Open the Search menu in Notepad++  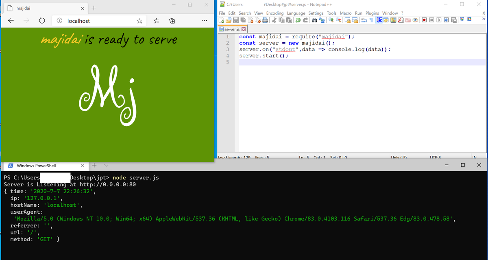[245, 13]
